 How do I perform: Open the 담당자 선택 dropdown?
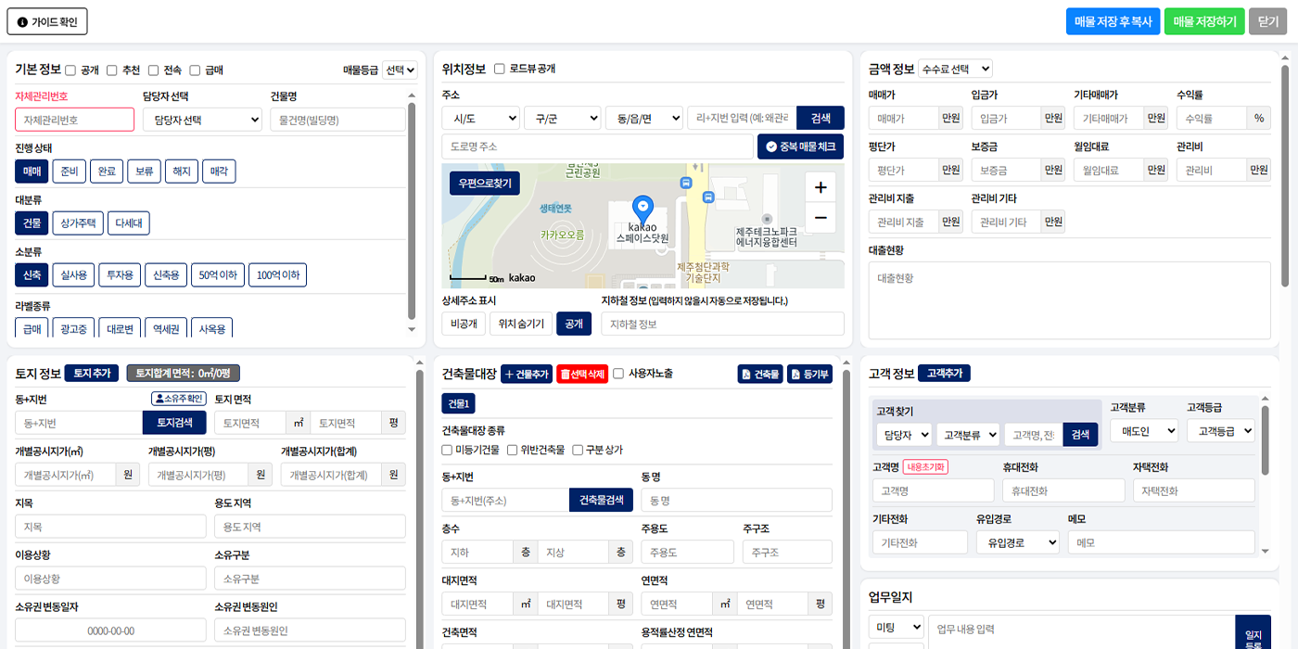click(x=202, y=120)
